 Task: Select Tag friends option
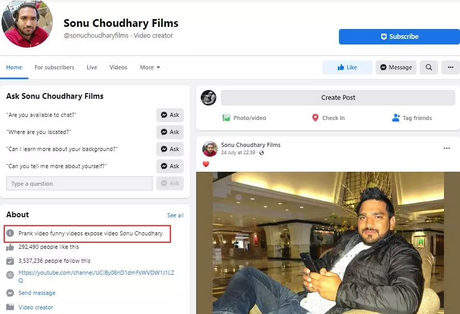412,118
